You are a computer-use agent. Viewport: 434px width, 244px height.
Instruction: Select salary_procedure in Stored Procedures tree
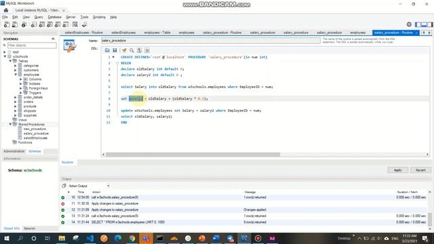36,134
